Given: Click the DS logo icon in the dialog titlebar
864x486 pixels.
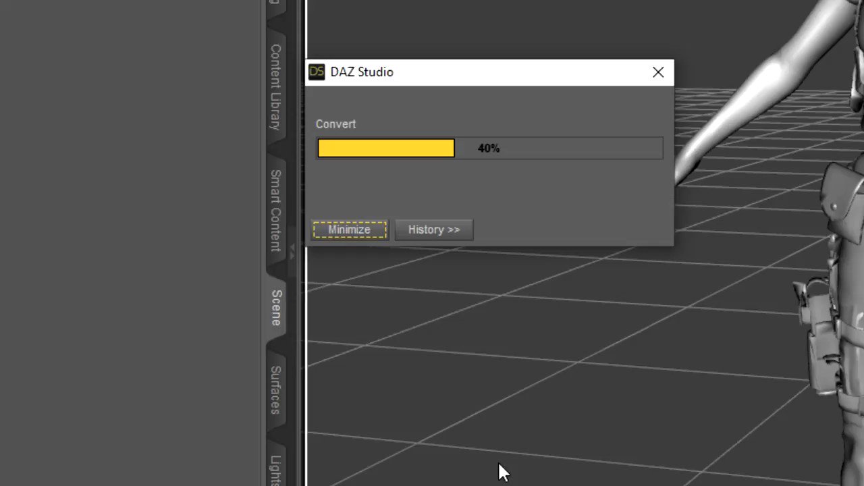Looking at the screenshot, I should (317, 72).
